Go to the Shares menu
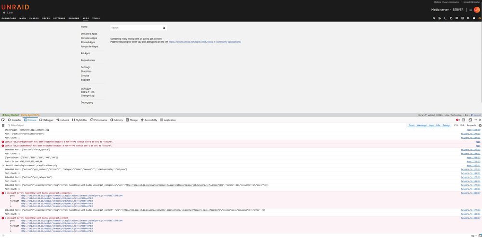The width and height of the screenshot is (482, 244). pos(34,18)
